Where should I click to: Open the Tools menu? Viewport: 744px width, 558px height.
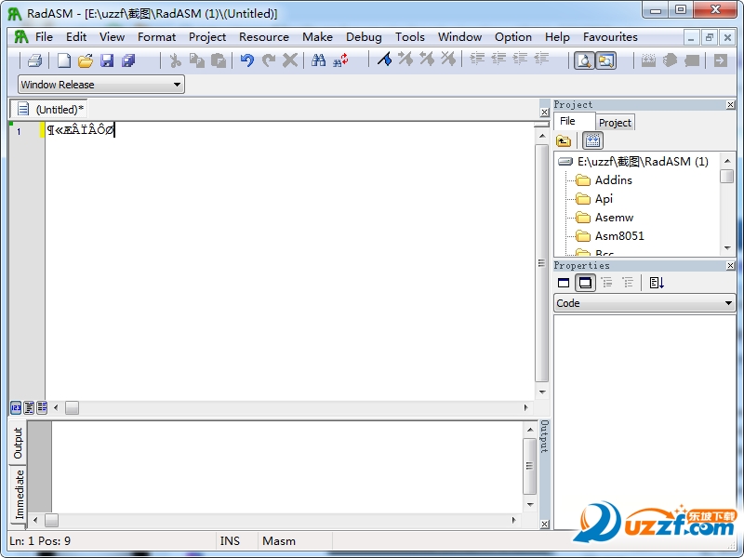(x=410, y=37)
